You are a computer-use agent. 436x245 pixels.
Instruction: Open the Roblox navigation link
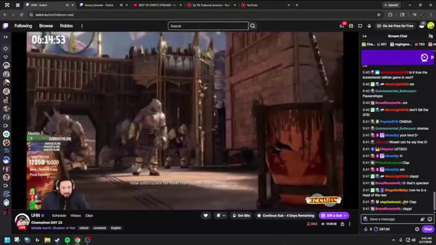point(67,26)
